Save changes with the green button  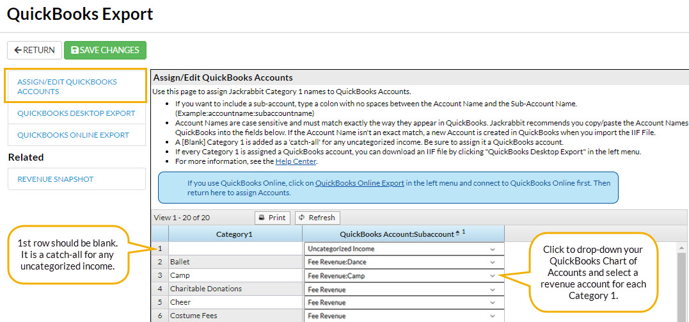pos(105,50)
